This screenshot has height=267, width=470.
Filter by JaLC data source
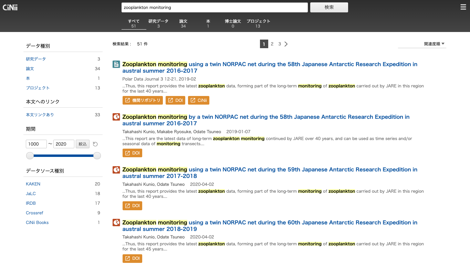click(x=31, y=194)
